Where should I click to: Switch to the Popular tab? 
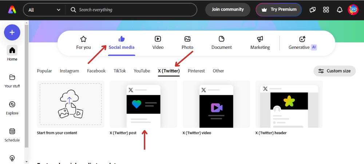(x=44, y=71)
